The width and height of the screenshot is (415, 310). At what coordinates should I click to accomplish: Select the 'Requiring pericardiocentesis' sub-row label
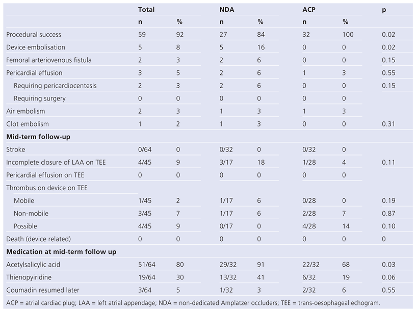55,86
